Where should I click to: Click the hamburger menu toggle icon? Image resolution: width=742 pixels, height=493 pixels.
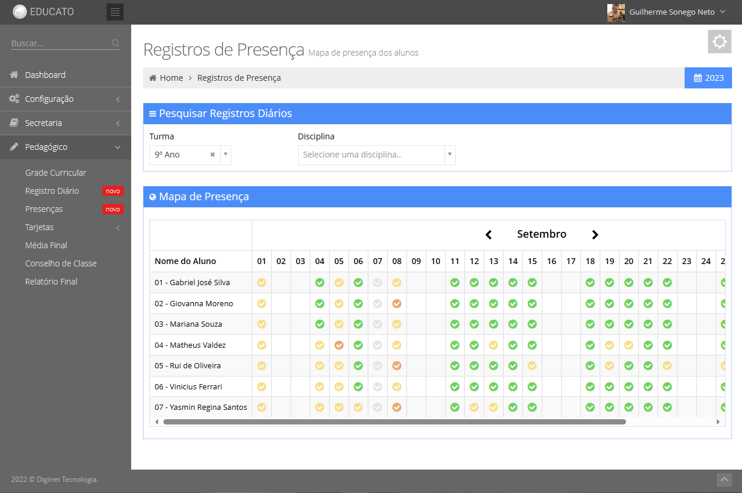[115, 12]
